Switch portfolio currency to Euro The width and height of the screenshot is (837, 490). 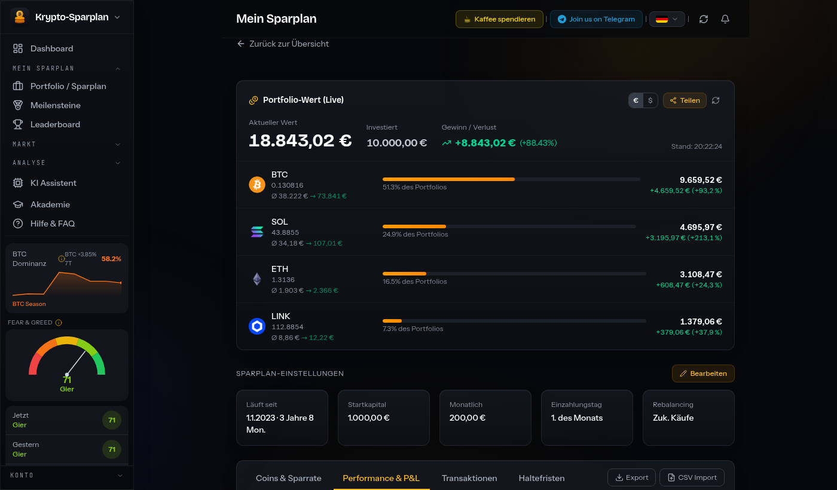point(636,100)
